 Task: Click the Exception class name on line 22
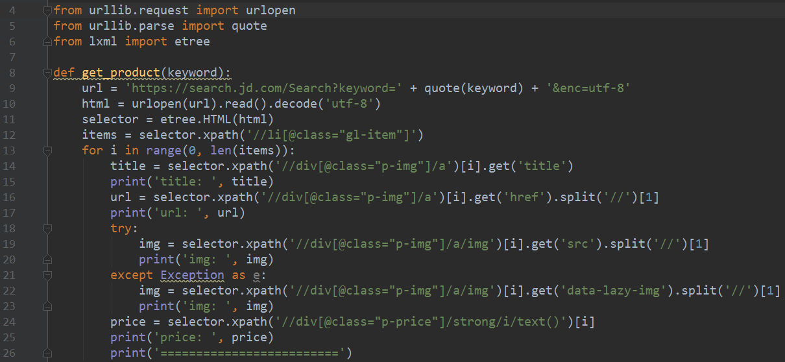click(x=193, y=275)
